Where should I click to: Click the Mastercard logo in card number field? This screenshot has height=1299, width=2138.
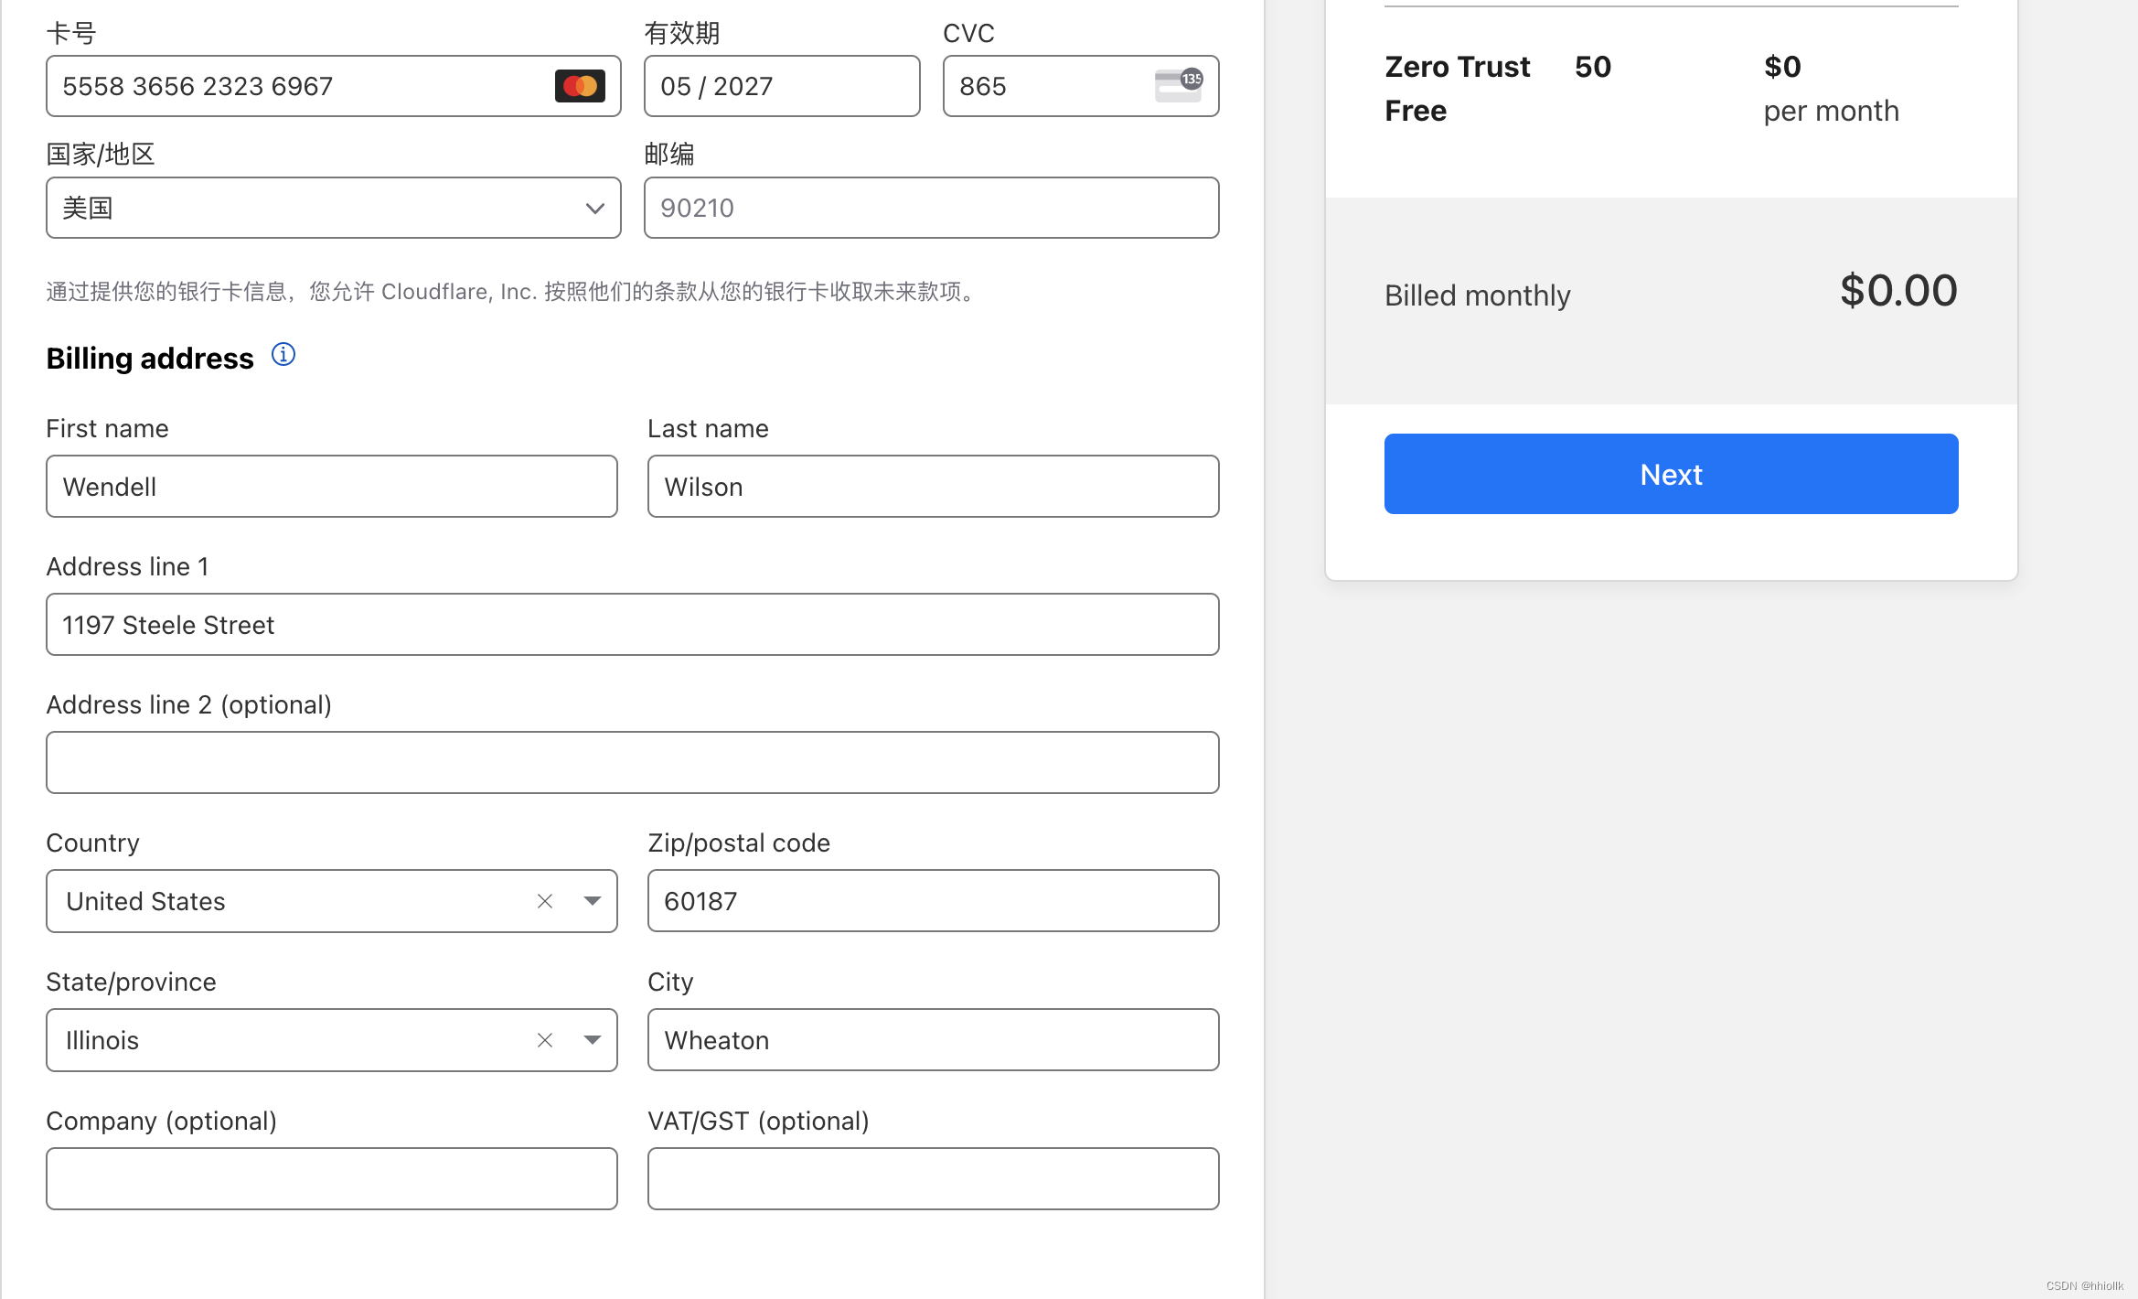point(580,86)
